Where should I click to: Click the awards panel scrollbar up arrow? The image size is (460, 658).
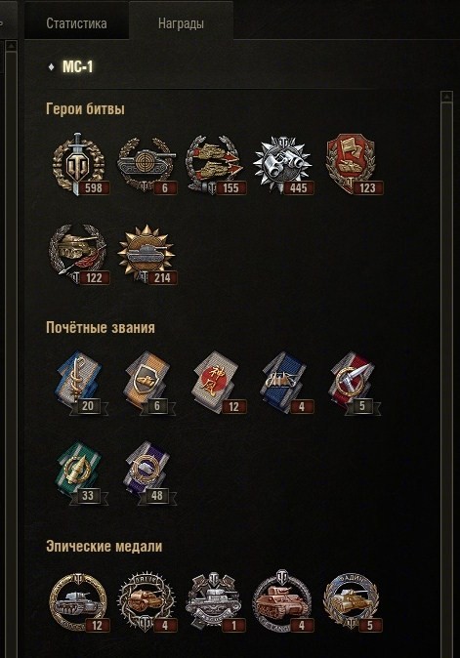coord(447,97)
